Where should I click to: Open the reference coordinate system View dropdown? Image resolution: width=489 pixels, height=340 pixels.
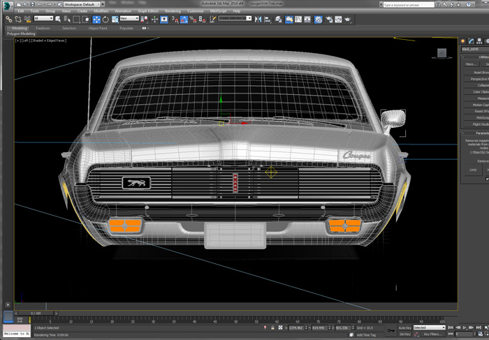point(129,20)
